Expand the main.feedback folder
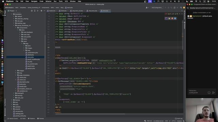Image resolution: width=218 pixels, height=122 pixels. (x=20, y=32)
